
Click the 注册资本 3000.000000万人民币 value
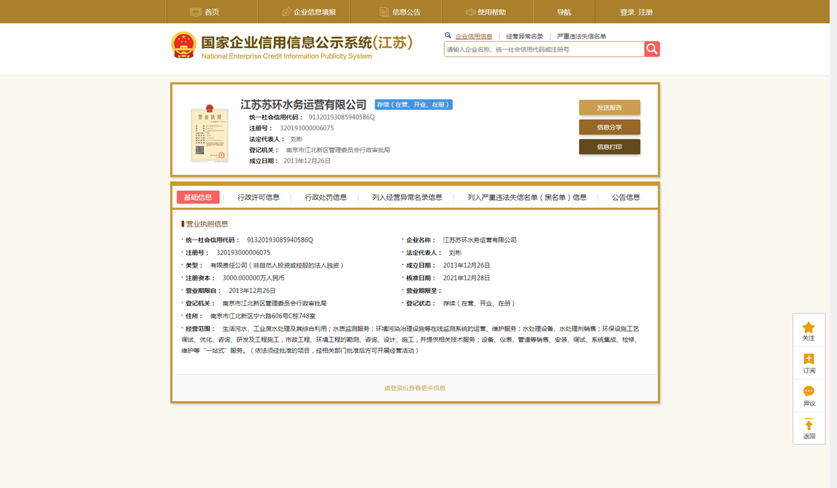253,277
